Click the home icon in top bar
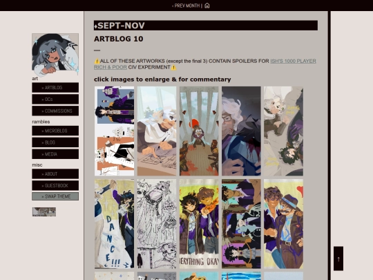Screen dimensions: 373x280 [207, 6]
